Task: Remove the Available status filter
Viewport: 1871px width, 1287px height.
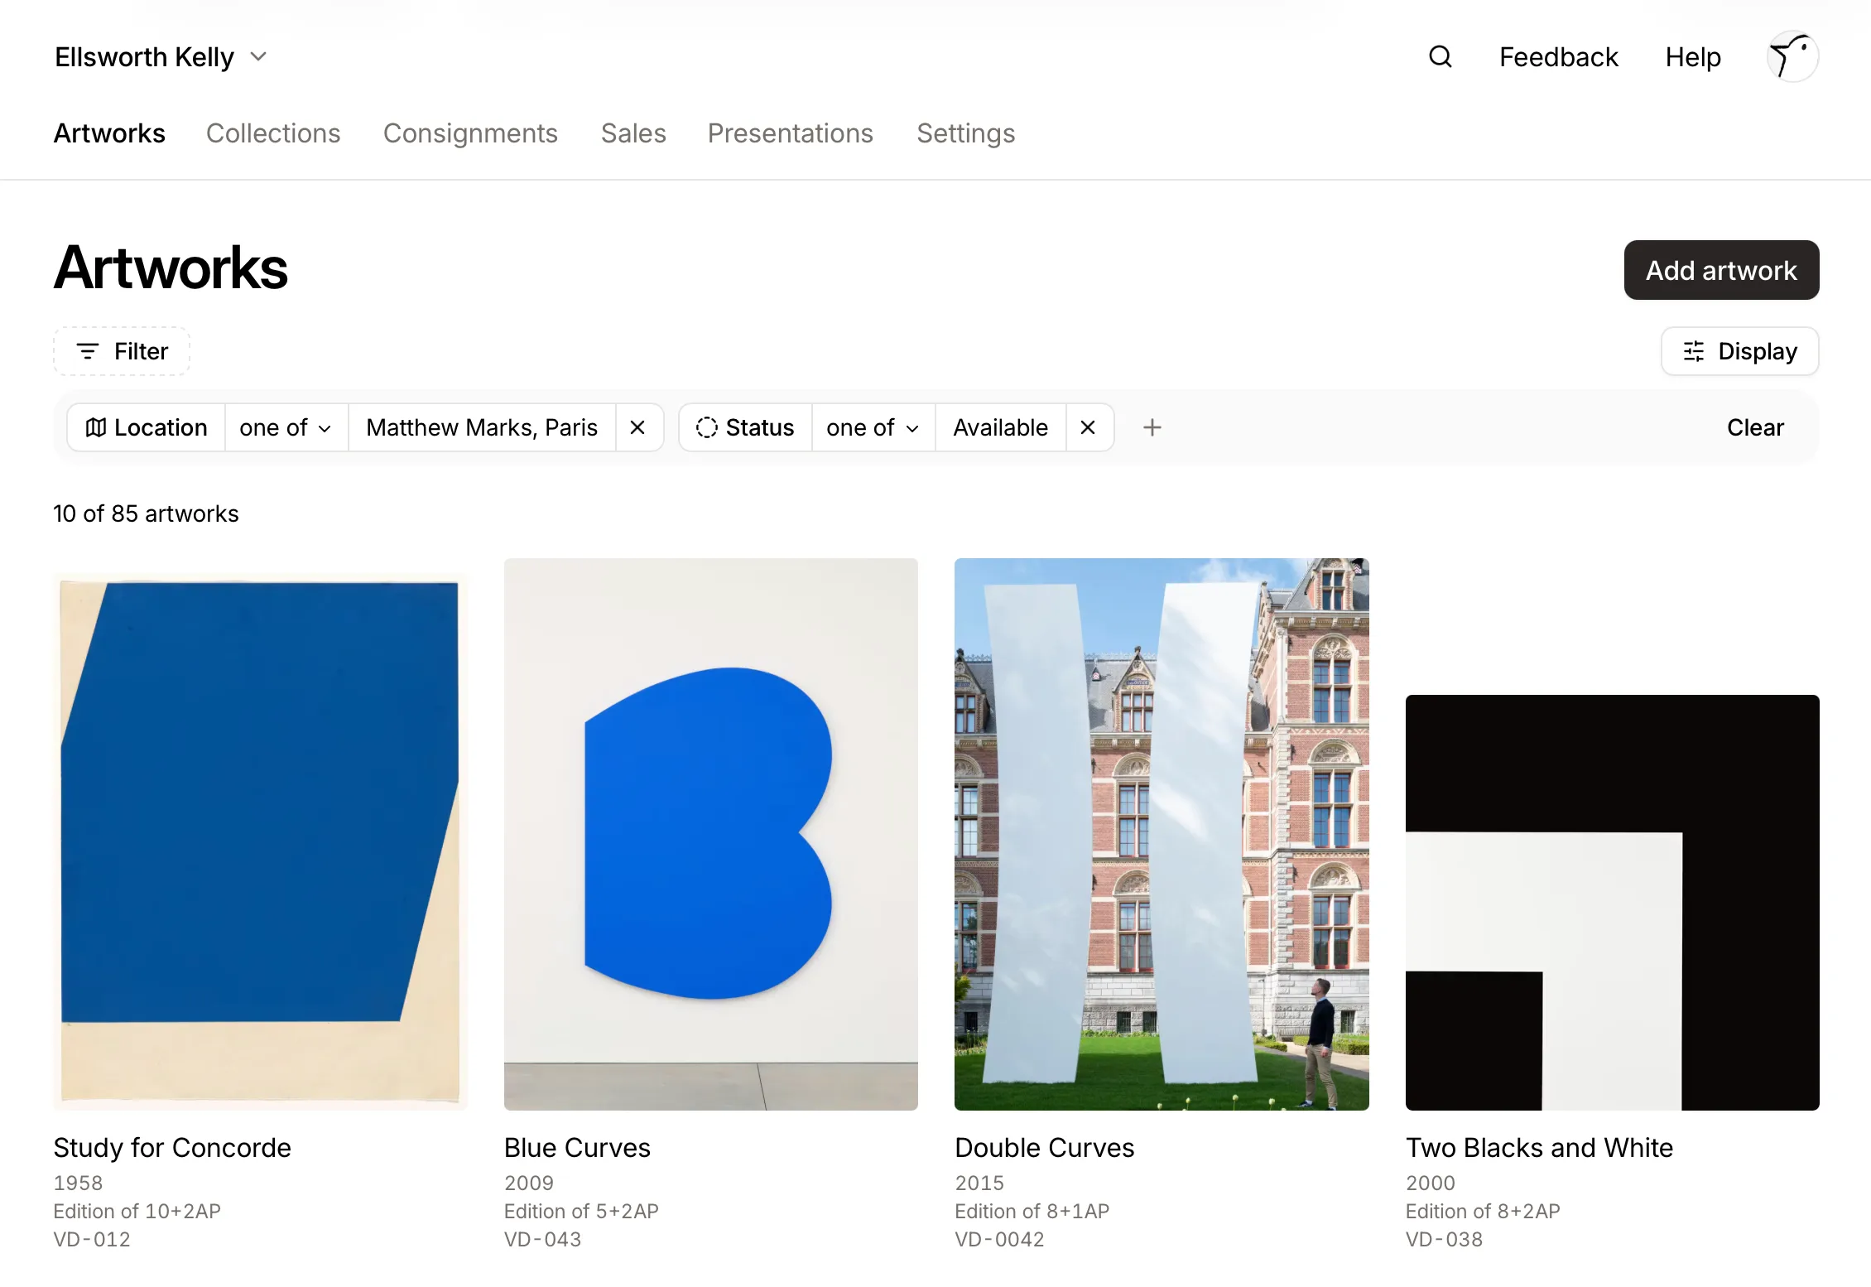Action: (1088, 427)
